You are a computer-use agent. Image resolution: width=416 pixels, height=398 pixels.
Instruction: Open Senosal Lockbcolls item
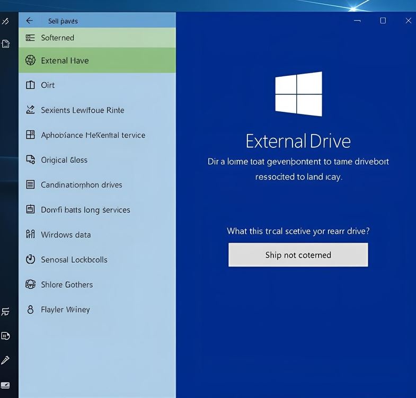pos(97,259)
